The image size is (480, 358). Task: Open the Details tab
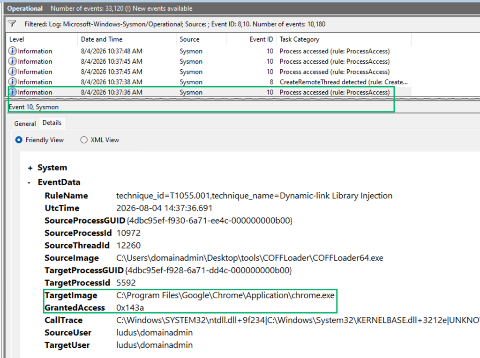[x=52, y=123]
